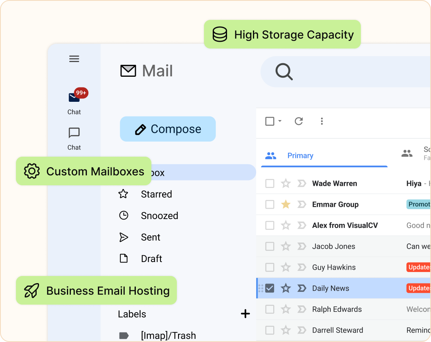Open the [Imap]/Trash label
The image size is (431, 342).
point(157,335)
